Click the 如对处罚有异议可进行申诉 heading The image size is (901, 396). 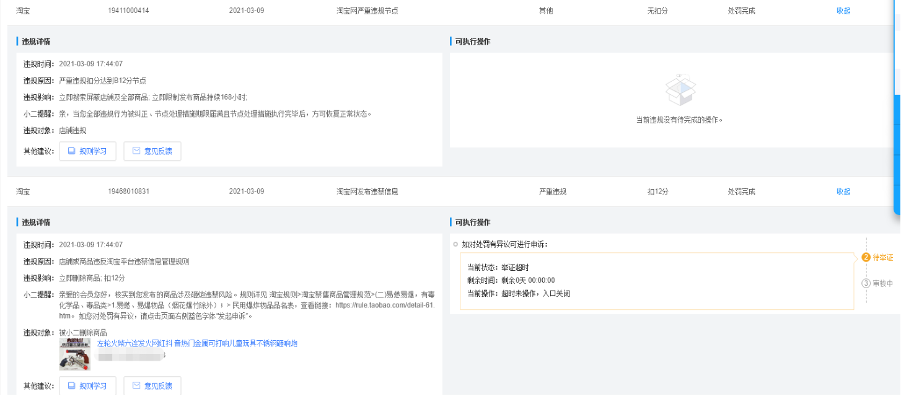(x=504, y=244)
